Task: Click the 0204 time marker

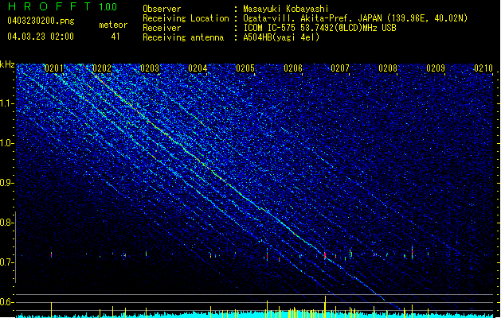Action: pyautogui.click(x=198, y=68)
